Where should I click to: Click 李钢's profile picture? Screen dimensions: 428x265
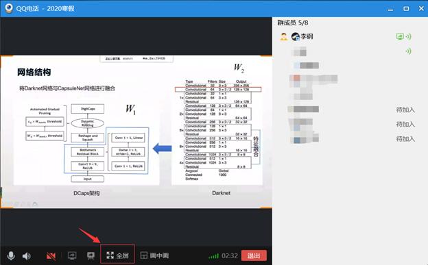click(x=296, y=36)
